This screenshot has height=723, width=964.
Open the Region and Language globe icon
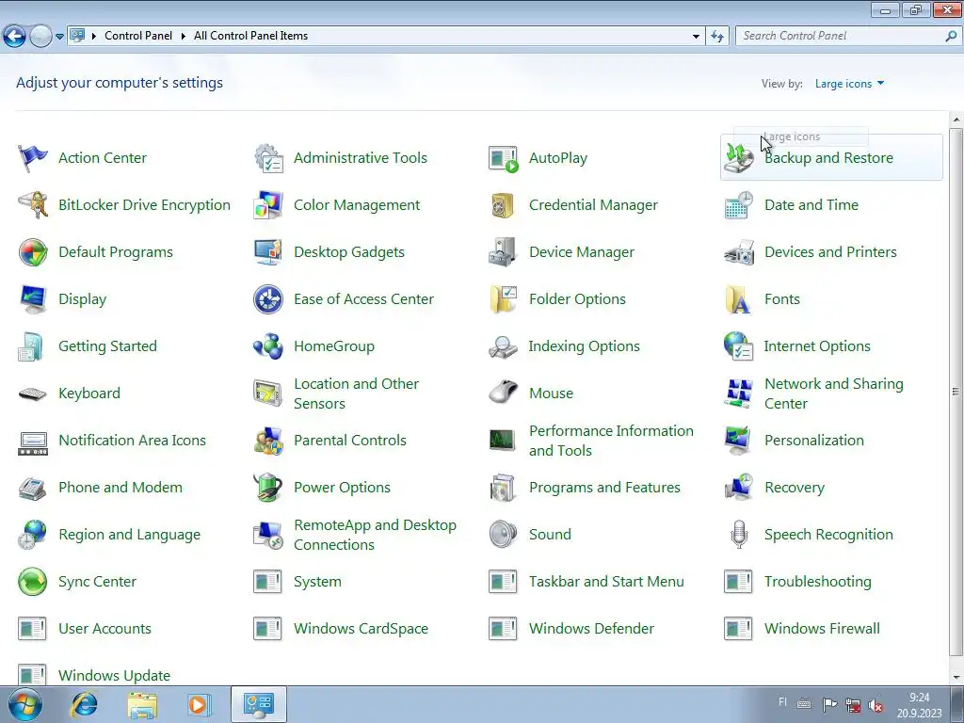point(33,535)
